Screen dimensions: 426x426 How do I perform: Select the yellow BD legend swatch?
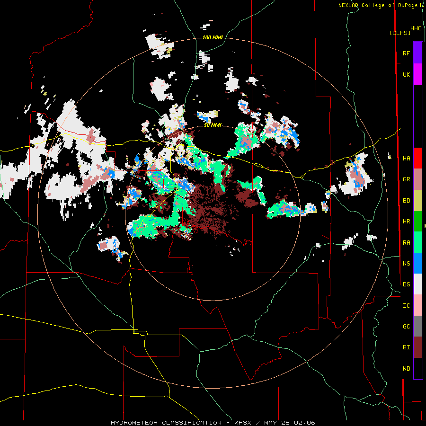pyautogui.click(x=418, y=201)
